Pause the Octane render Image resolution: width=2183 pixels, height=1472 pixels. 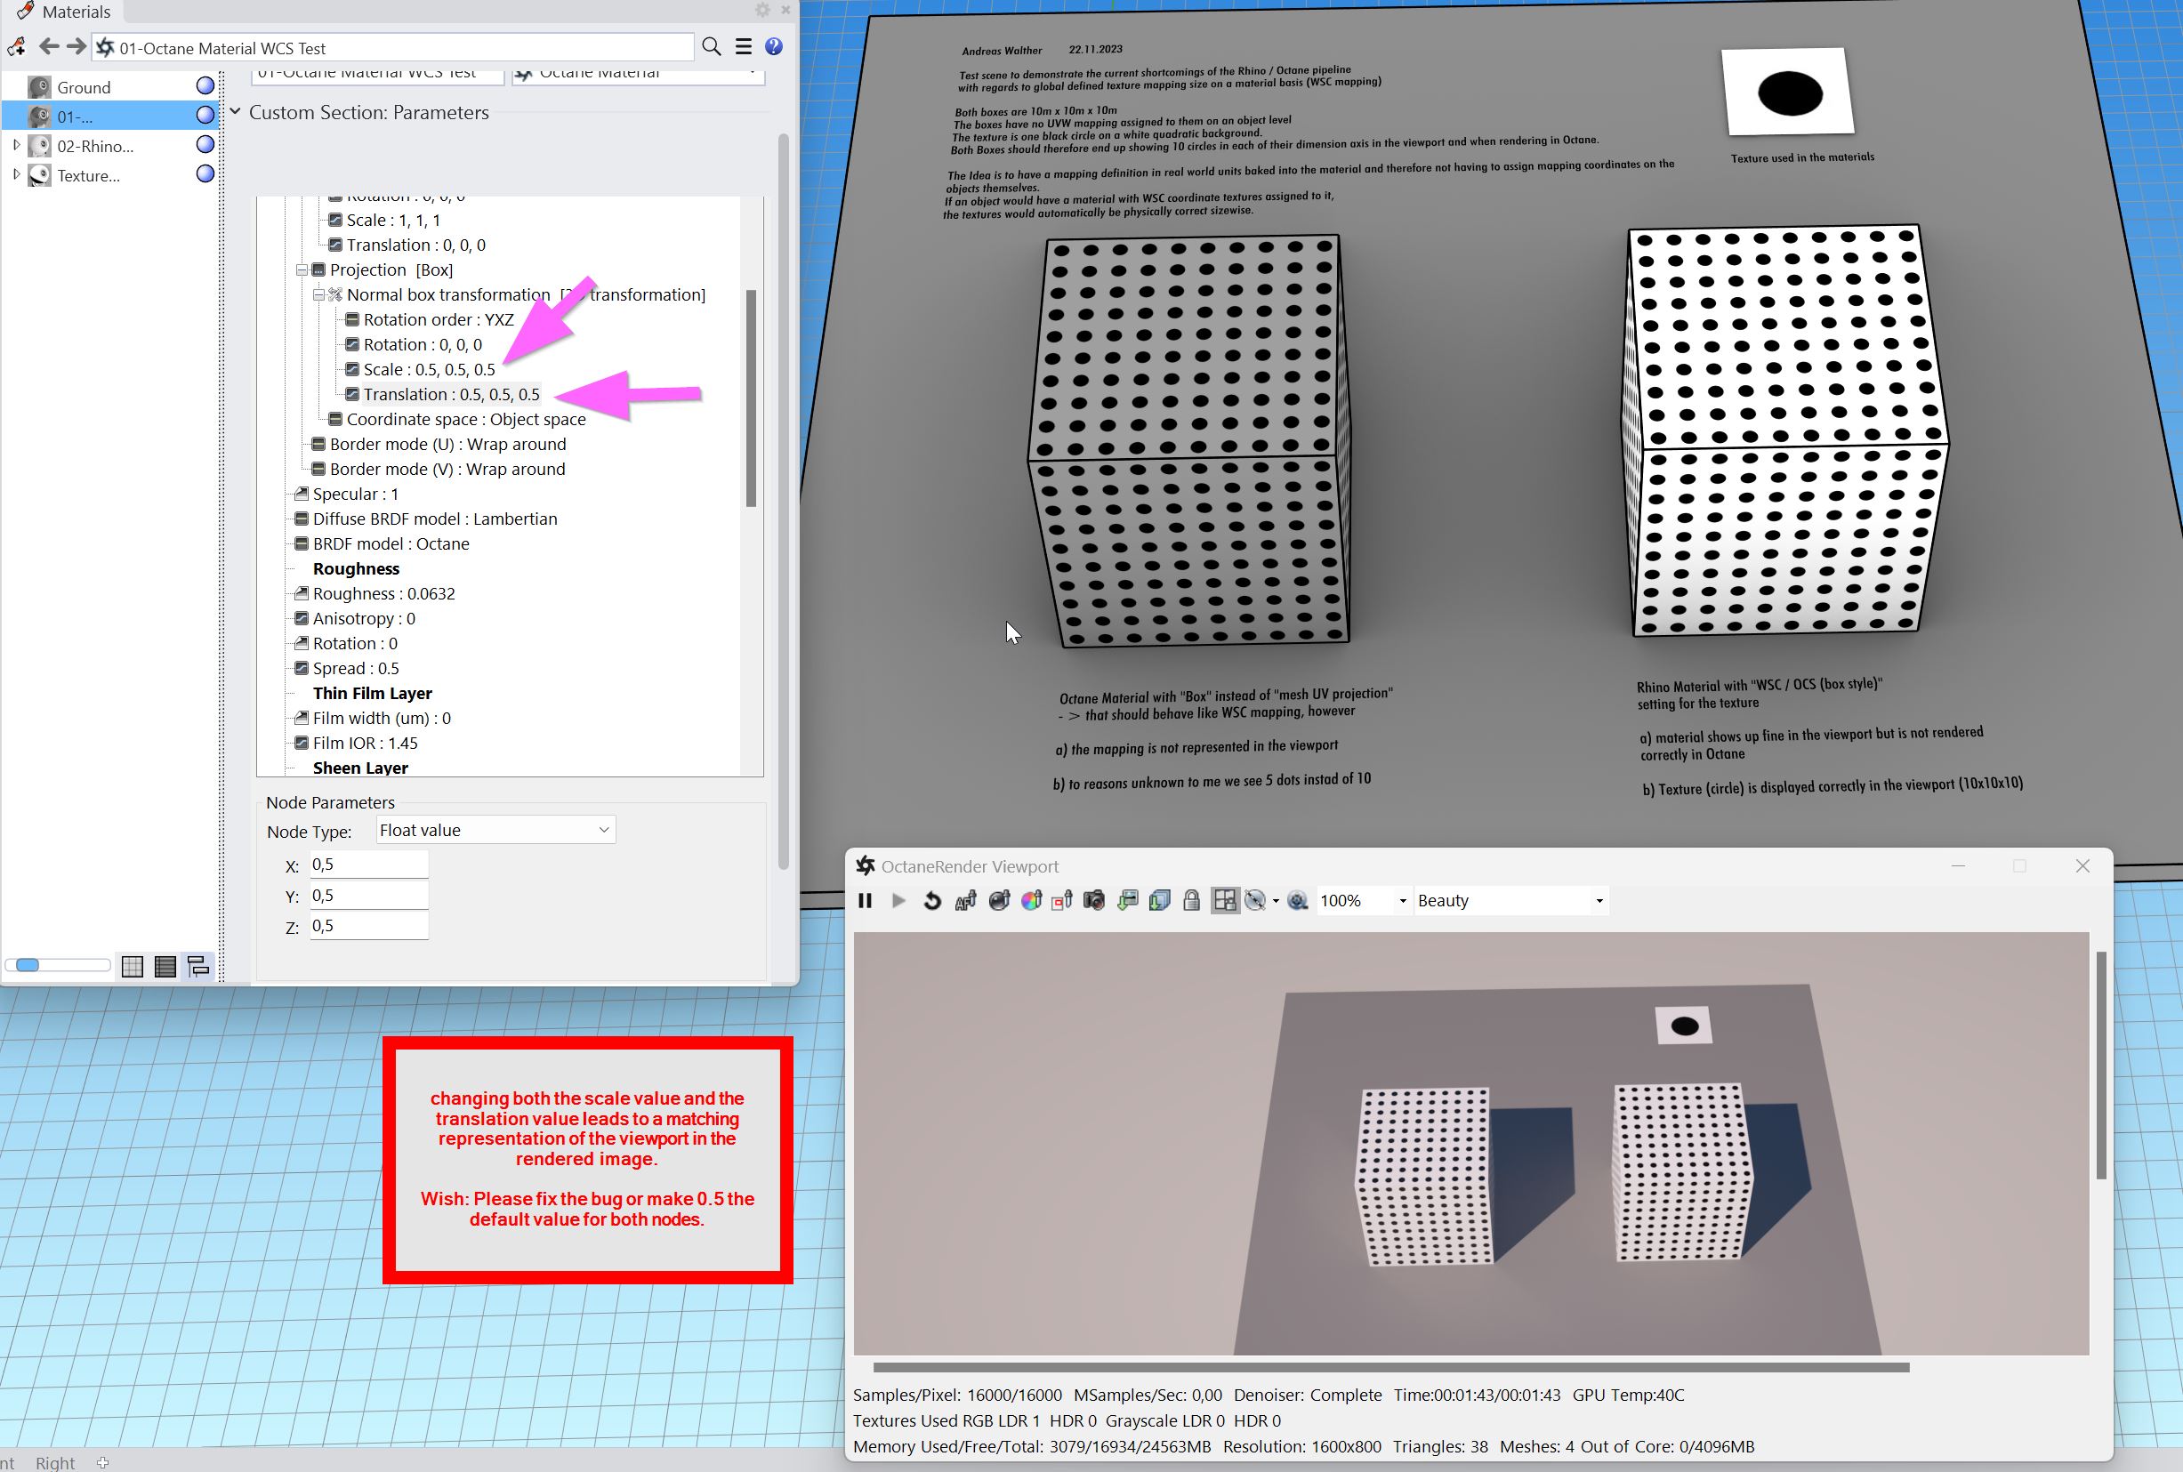point(865,900)
